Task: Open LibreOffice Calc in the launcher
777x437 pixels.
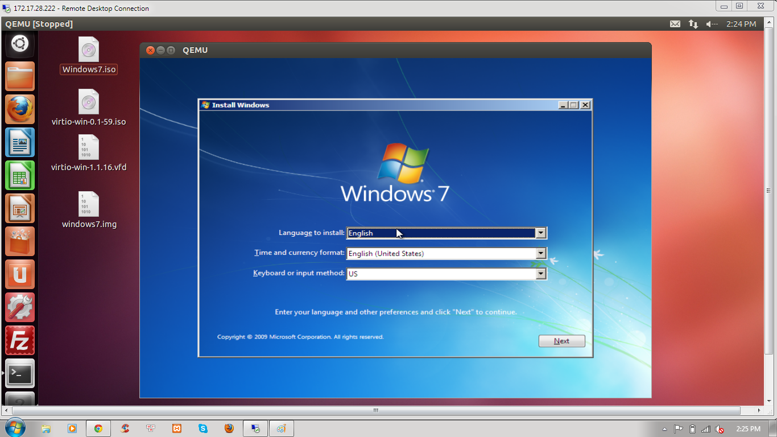Action: pos(20,175)
